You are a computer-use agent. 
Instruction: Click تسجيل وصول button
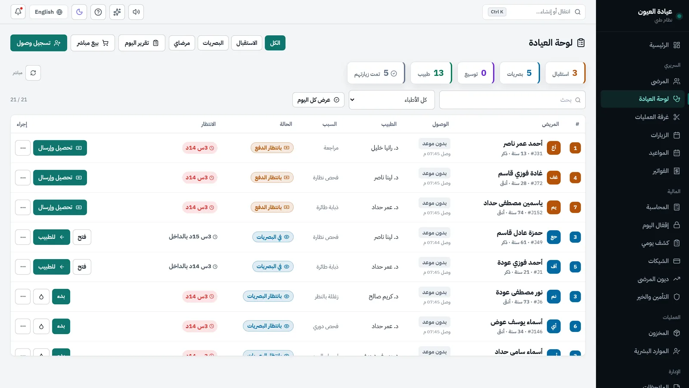click(39, 43)
